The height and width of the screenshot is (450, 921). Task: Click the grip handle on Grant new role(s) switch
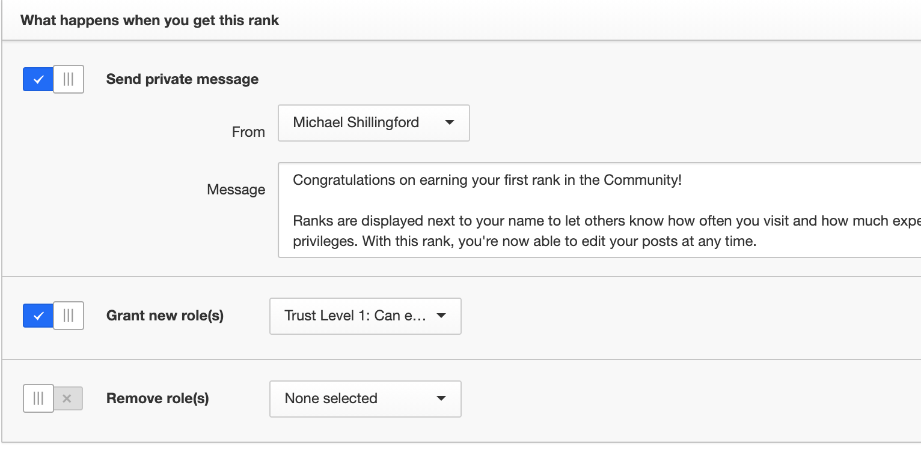[69, 316]
